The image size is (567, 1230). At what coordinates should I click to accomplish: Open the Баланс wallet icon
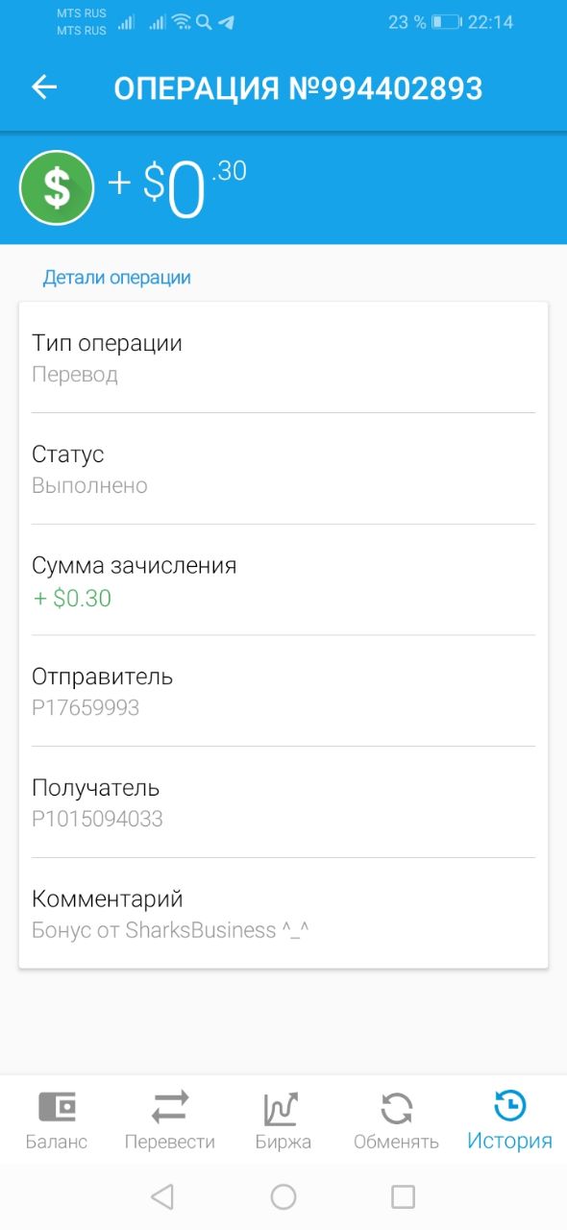tap(57, 1107)
